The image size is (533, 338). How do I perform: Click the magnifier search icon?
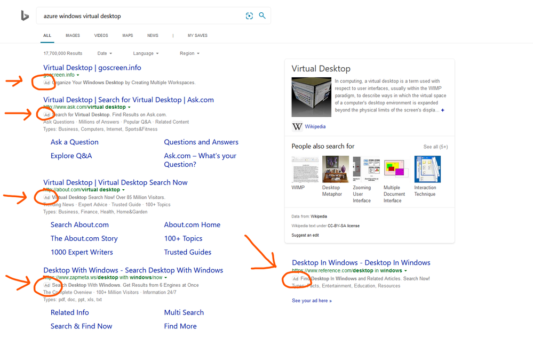(x=262, y=15)
